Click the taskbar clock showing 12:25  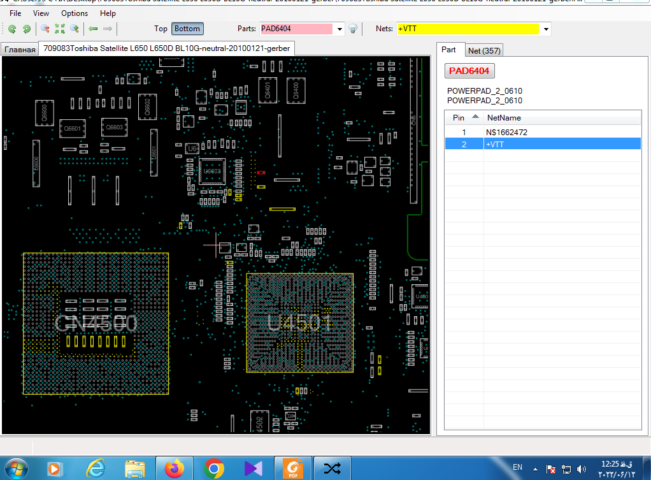point(617,469)
